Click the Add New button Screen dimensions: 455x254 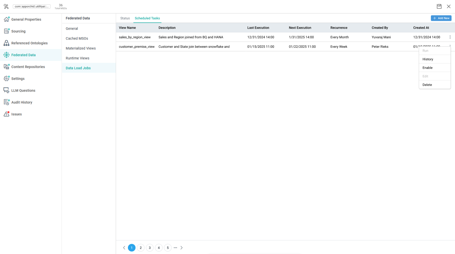click(441, 18)
